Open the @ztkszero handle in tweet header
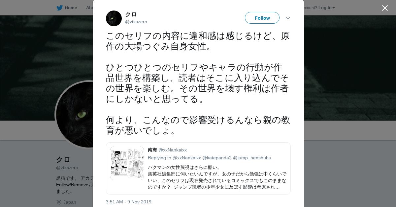The height and width of the screenshot is (207, 396). [136, 22]
